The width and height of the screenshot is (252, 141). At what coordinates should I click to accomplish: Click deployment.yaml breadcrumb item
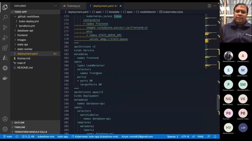pos(76,12)
